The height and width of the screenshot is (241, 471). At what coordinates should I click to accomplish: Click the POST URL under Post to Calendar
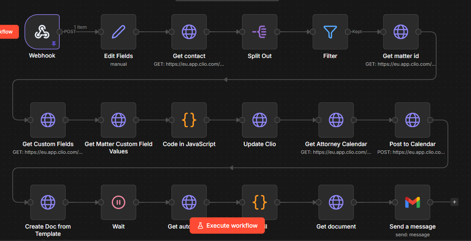coord(411,152)
